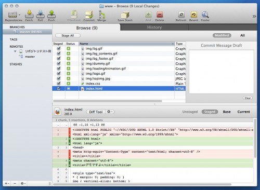Click the sidebar resize grip handle
The width and height of the screenshot is (260, 190).
50,183
